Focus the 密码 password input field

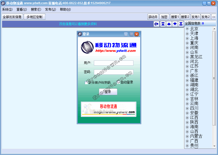click(x=114, y=72)
